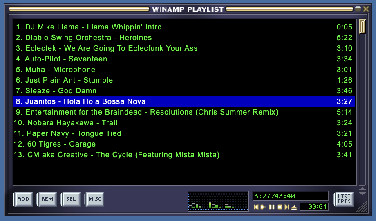376x221 pixels.
Task: Toggle playlist windowshade mode button
Action: pos(358,9)
